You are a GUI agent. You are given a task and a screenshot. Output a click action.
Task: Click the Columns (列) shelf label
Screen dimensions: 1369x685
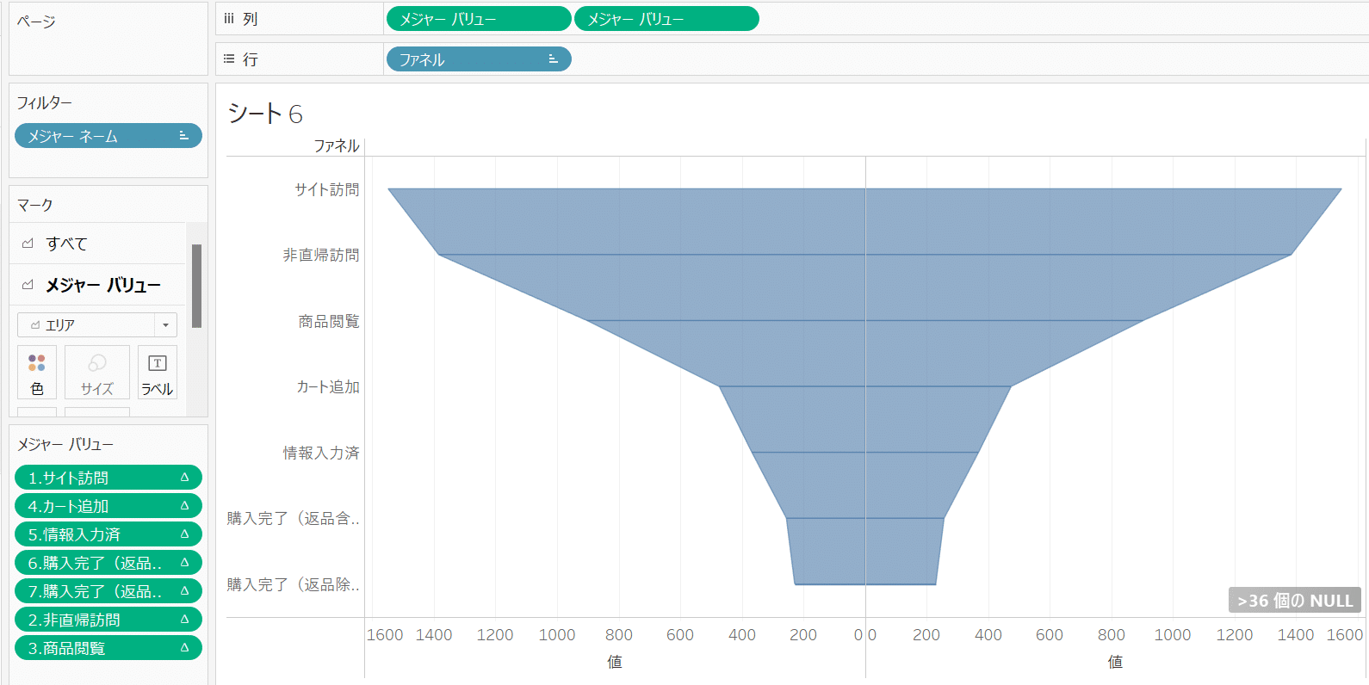pos(250,19)
